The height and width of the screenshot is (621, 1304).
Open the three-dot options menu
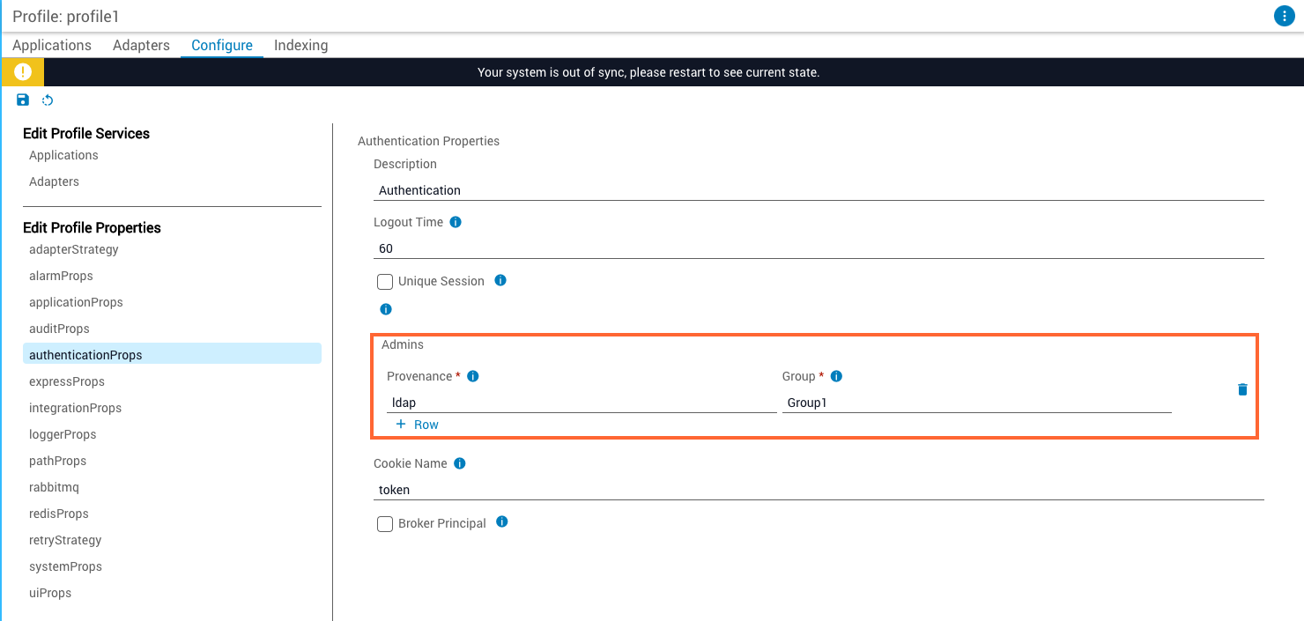click(x=1284, y=16)
